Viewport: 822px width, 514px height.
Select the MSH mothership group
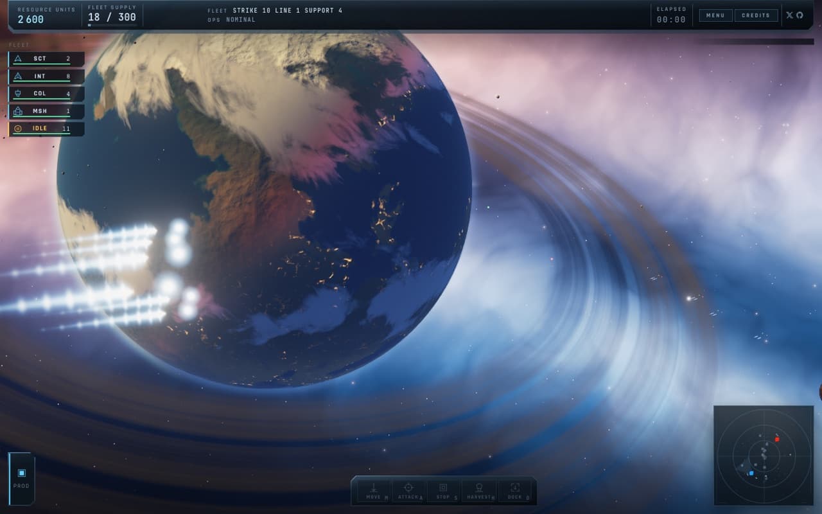click(x=46, y=111)
